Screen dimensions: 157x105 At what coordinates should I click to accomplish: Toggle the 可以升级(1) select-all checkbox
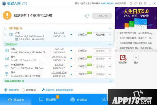[x=6, y=28]
